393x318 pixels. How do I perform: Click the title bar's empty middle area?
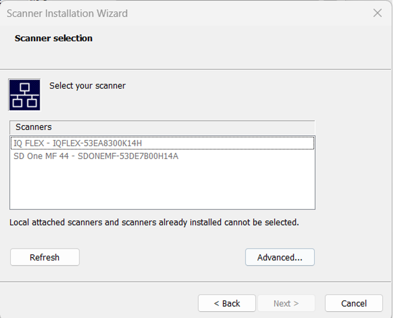248,13
